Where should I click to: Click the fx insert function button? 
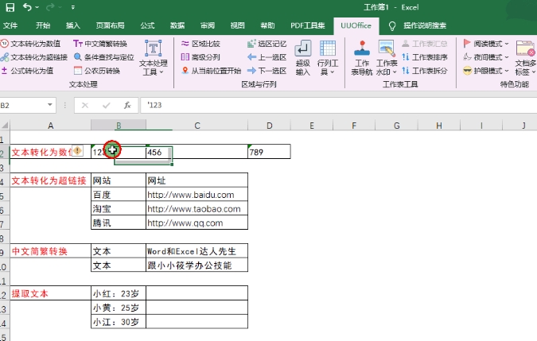(127, 106)
